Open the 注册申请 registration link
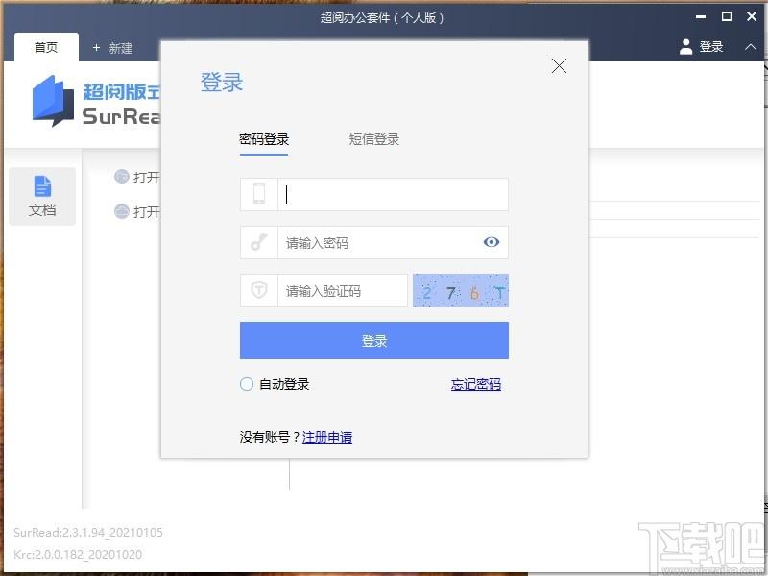This screenshot has width=768, height=576. point(327,437)
